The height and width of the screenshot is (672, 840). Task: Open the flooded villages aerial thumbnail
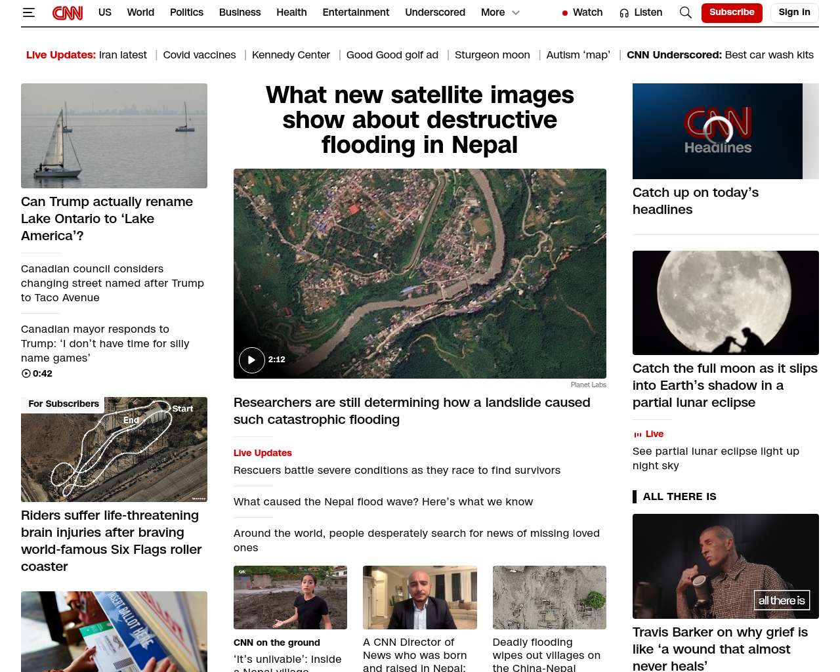(x=549, y=598)
